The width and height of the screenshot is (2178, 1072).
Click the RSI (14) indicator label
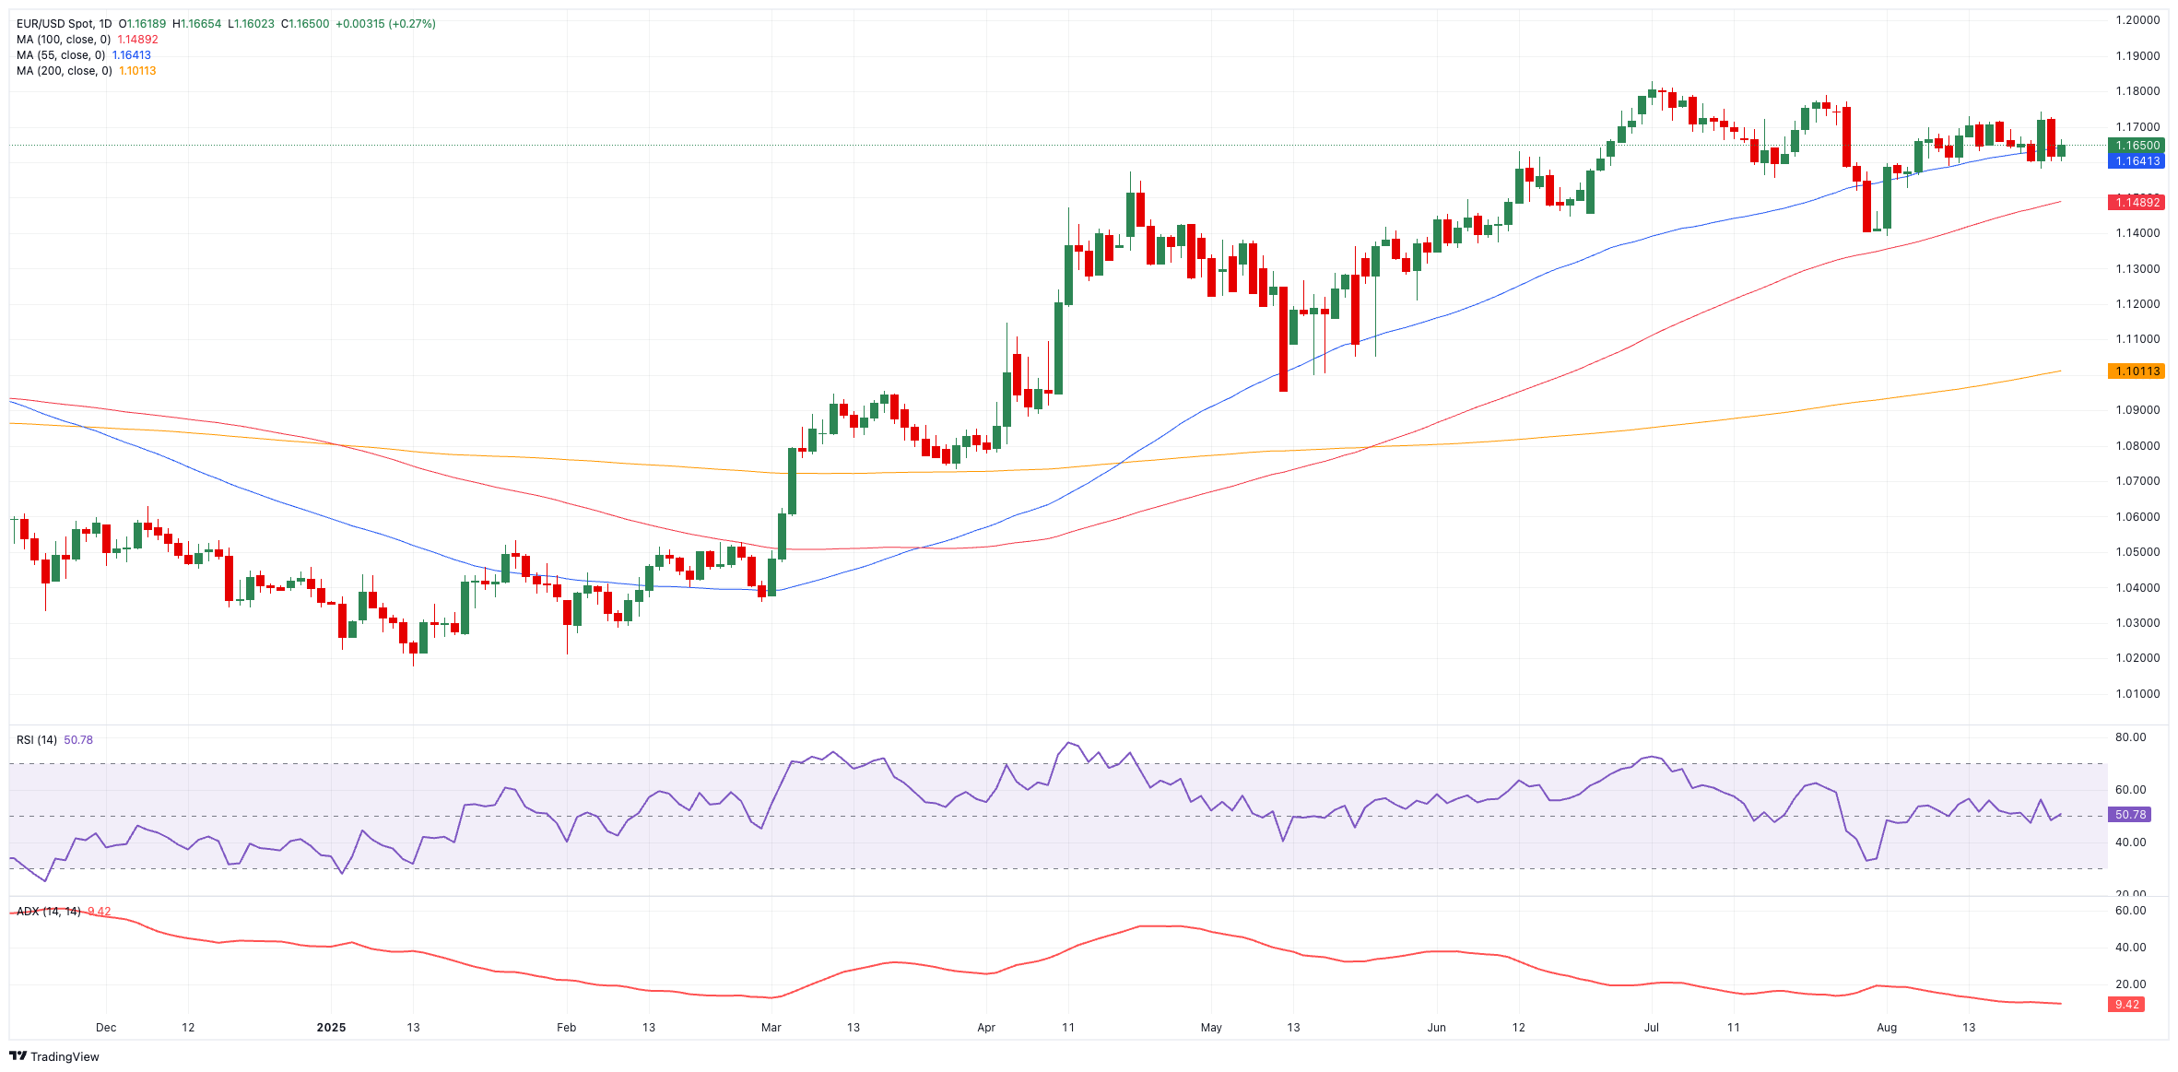pos(37,740)
